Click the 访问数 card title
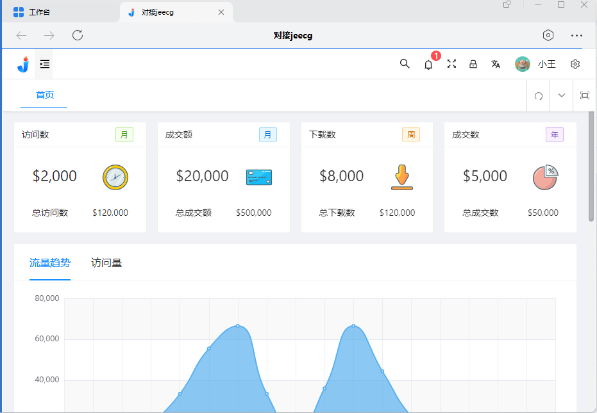Image resolution: width=597 pixels, height=413 pixels. point(35,134)
